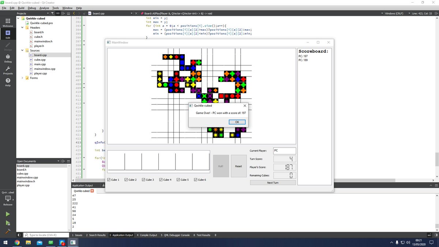Collapse the Sources folder
Screen dimensions: 439x247
[22, 50]
